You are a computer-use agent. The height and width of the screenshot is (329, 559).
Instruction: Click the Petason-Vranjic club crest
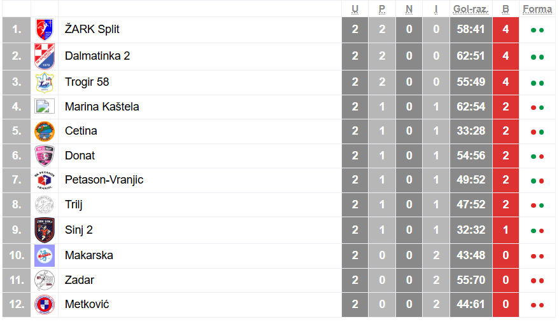(45, 180)
